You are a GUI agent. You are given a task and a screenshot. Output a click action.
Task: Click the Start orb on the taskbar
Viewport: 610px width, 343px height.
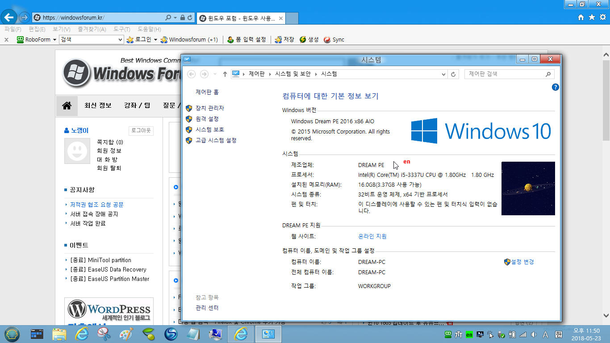[x=12, y=334]
